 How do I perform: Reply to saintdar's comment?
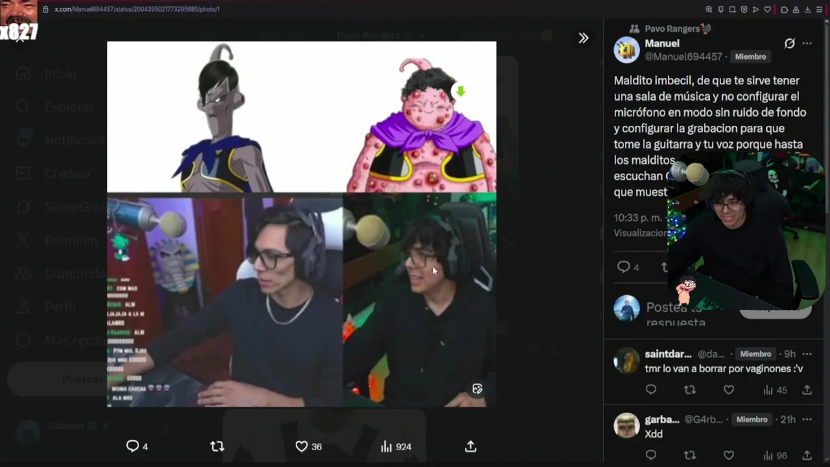coord(651,390)
